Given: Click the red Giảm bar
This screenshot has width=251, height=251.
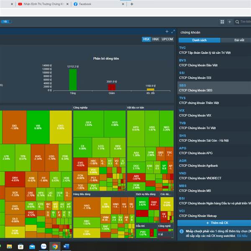Looking at the screenshot, I should pyautogui.click(x=112, y=87).
